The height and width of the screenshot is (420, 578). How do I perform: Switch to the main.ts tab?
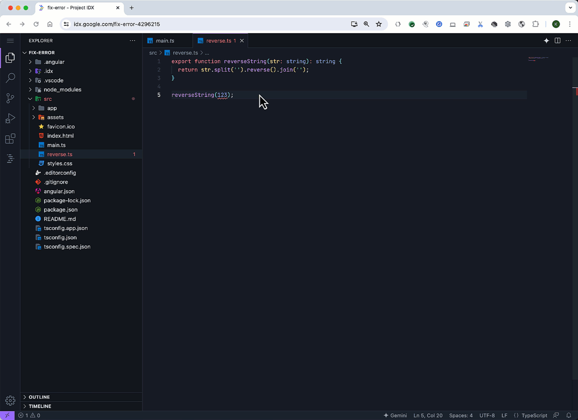165,40
